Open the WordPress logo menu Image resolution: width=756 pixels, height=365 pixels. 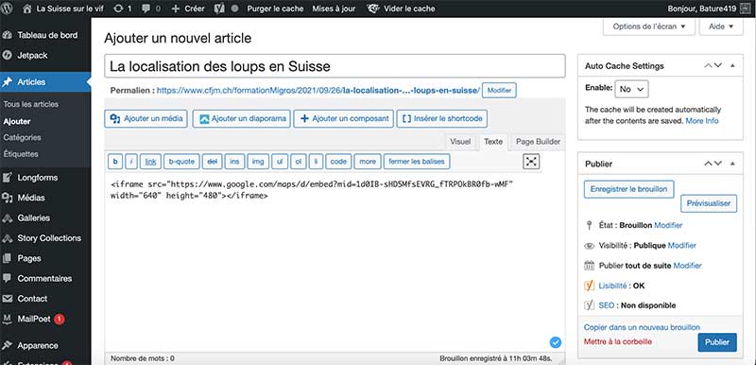point(7,9)
